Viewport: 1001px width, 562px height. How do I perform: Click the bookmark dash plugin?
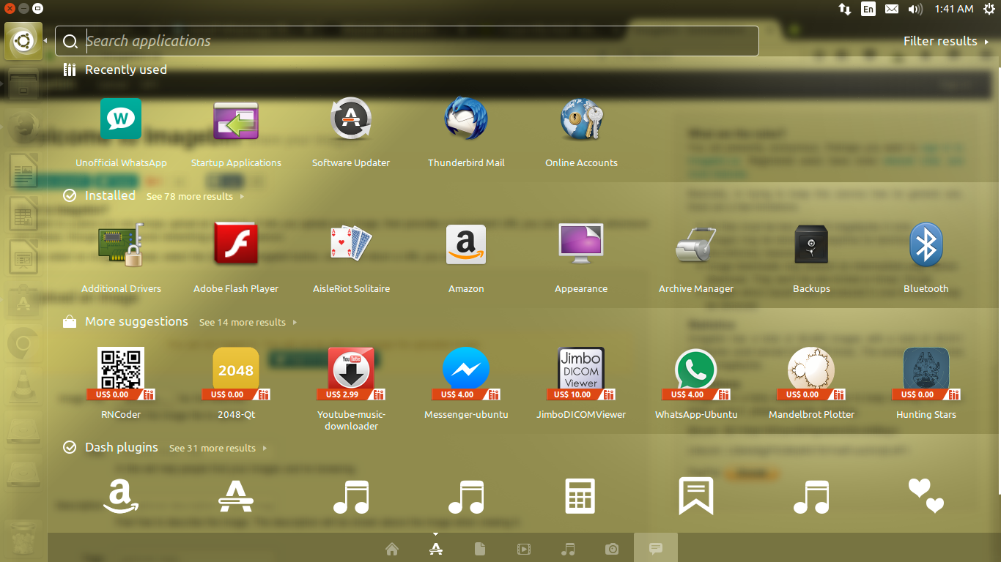click(696, 496)
